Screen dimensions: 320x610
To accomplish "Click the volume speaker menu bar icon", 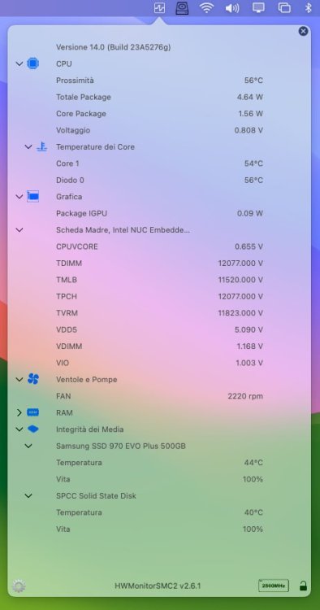I will click(x=232, y=8).
